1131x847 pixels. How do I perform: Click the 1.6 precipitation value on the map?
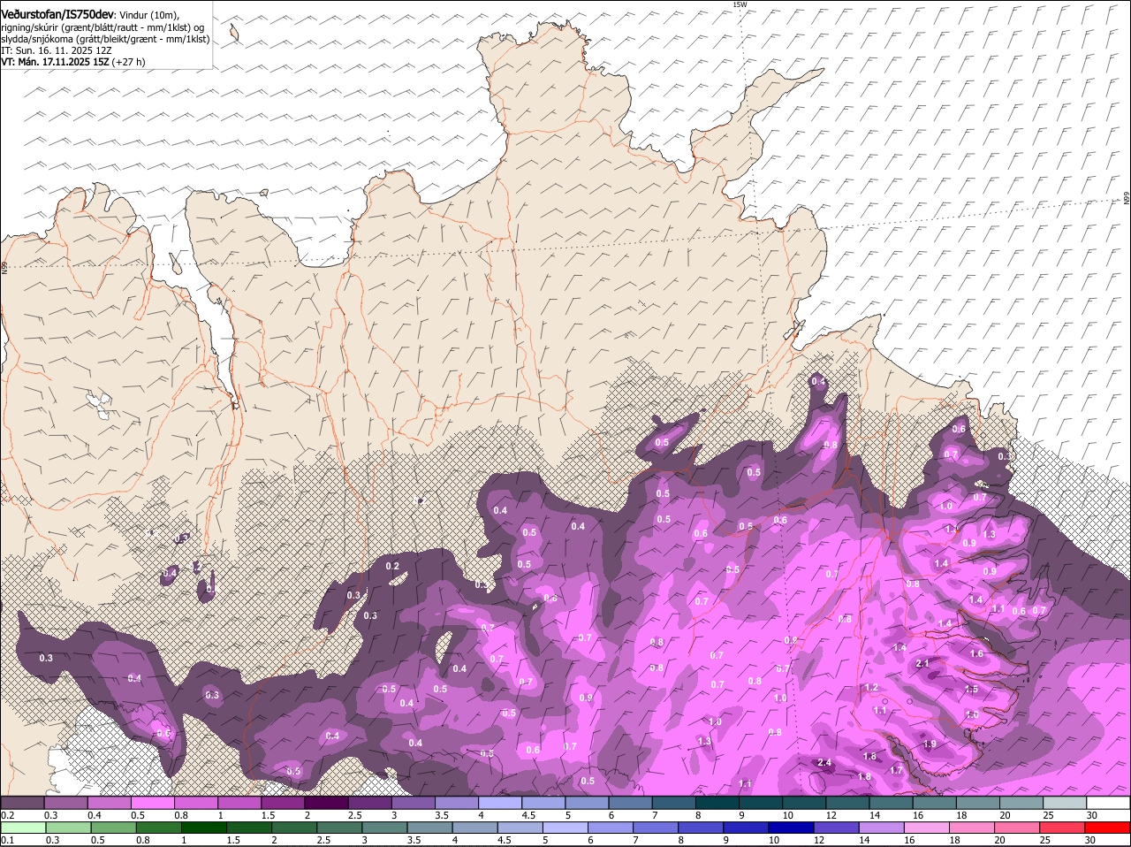976,654
